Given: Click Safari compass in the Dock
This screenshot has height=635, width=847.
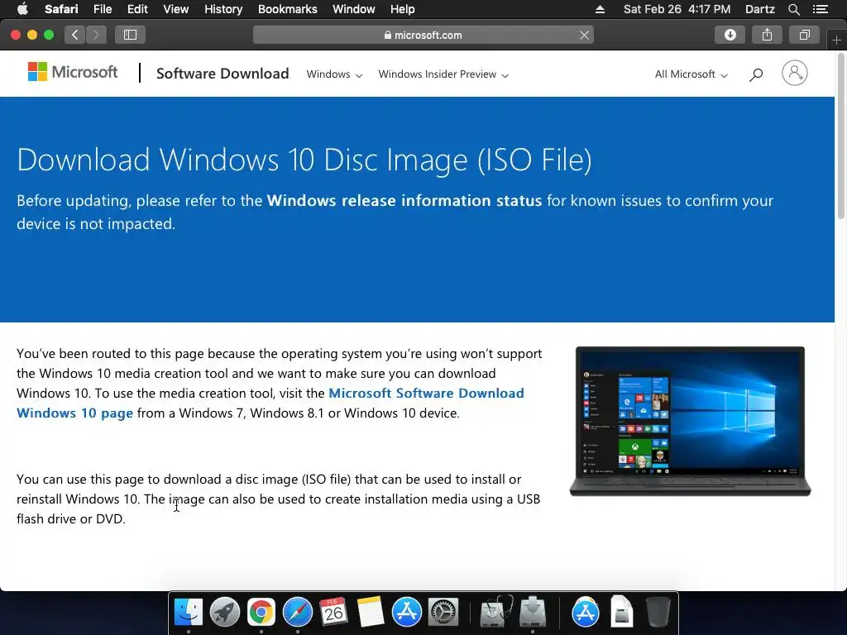Looking at the screenshot, I should click(298, 613).
